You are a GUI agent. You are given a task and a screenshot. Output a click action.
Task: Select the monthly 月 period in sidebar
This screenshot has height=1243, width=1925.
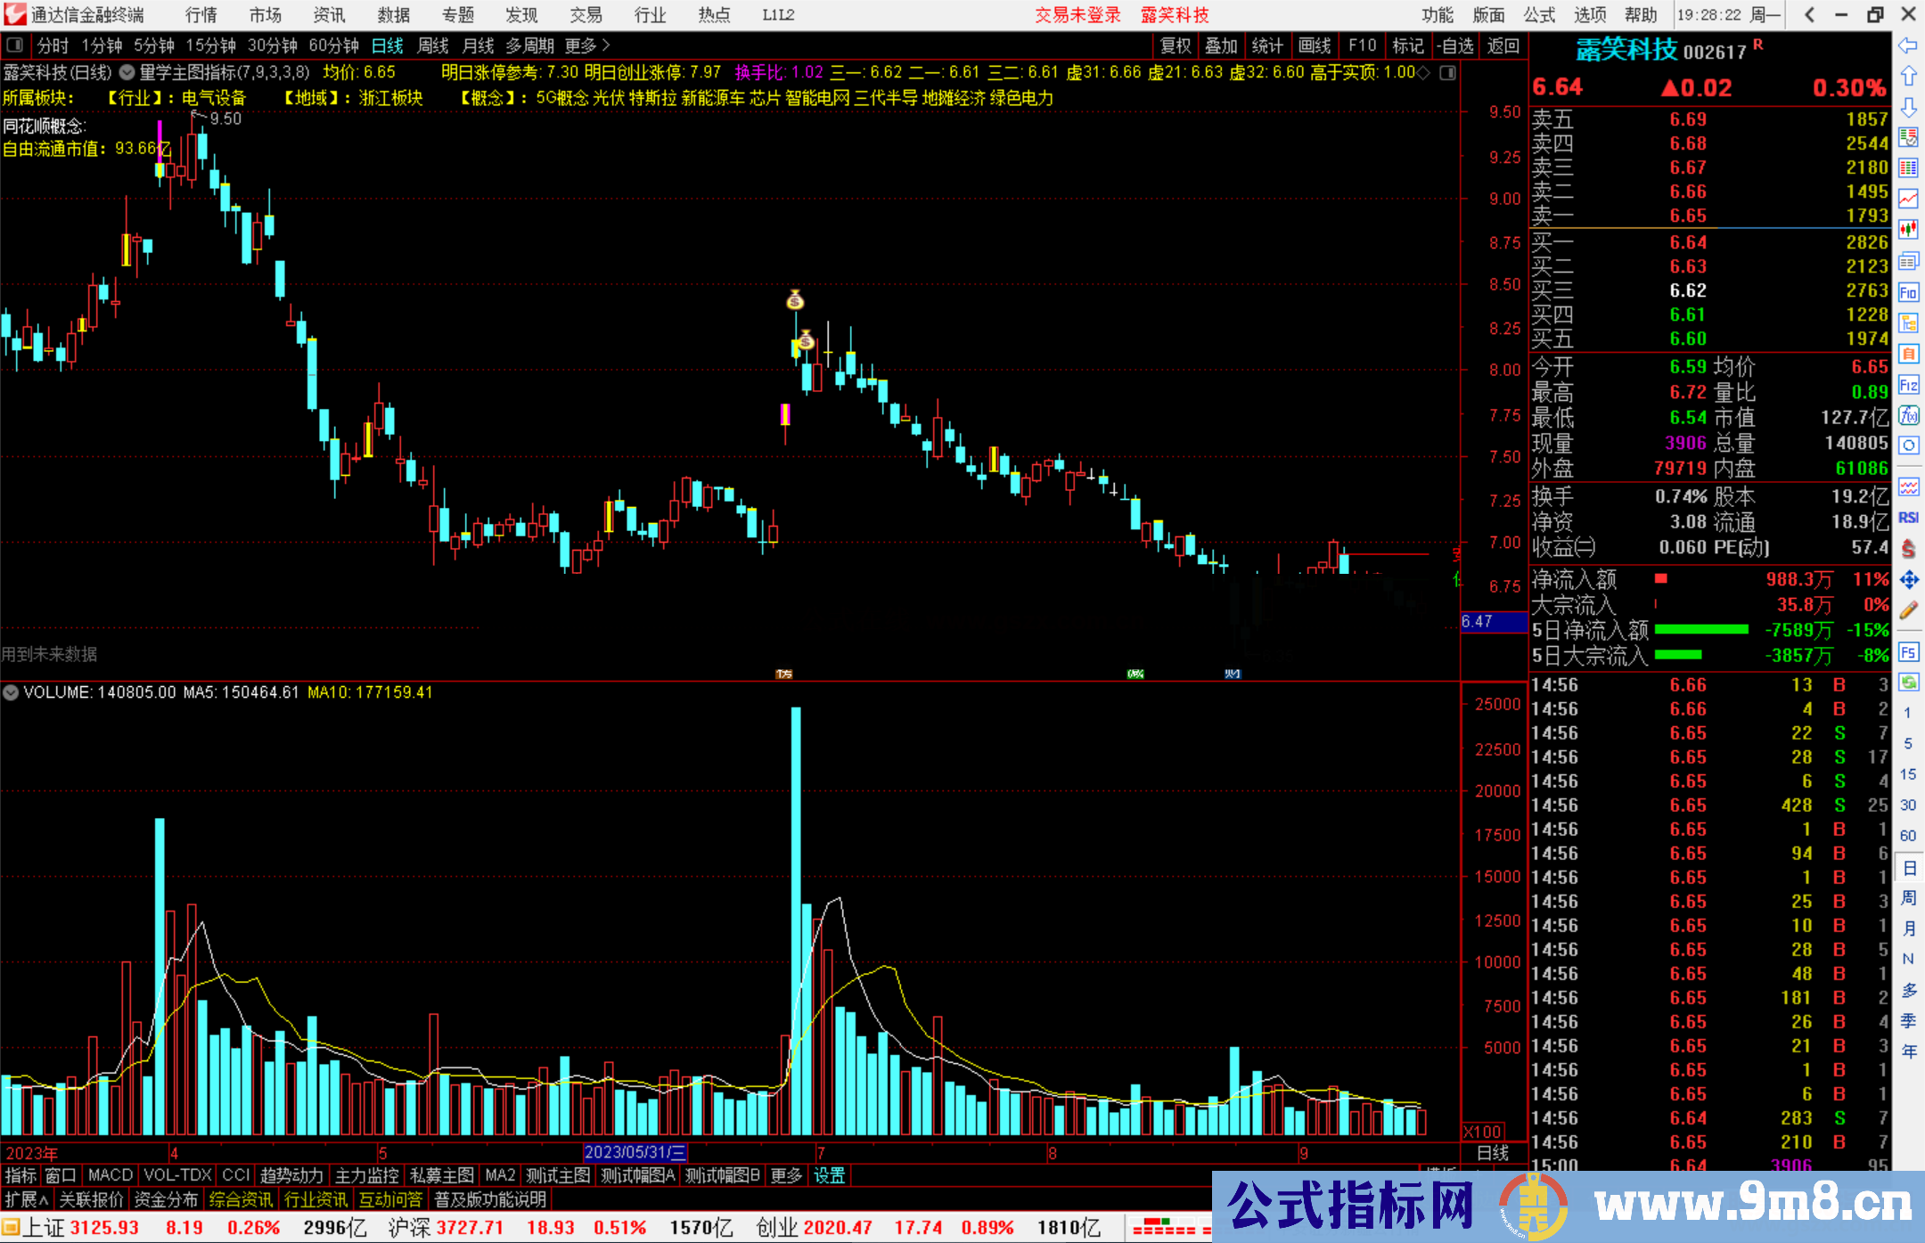pos(1908,928)
